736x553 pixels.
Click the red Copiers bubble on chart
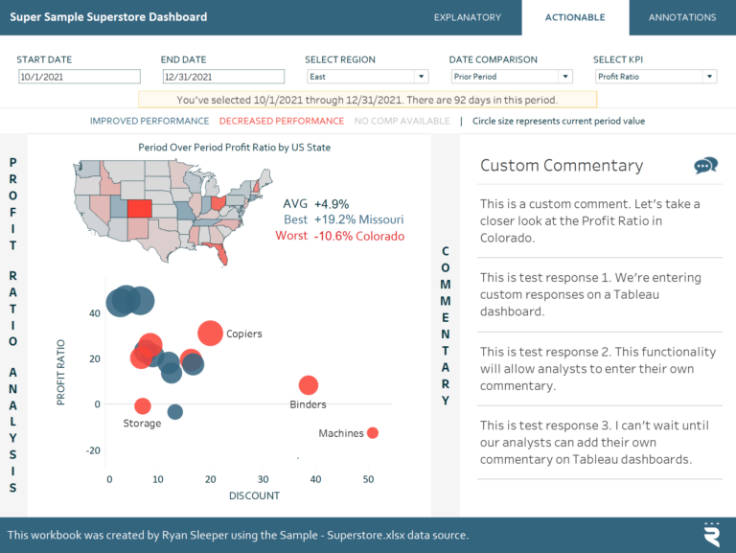click(211, 334)
